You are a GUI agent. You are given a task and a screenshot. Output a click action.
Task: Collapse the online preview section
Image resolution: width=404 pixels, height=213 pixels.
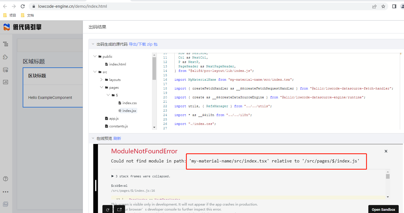coord(93,138)
